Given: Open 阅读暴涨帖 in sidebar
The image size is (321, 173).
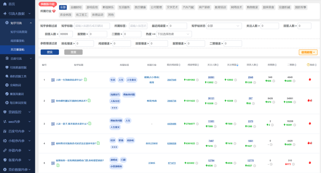Looking at the screenshot, I should coord(17,41).
